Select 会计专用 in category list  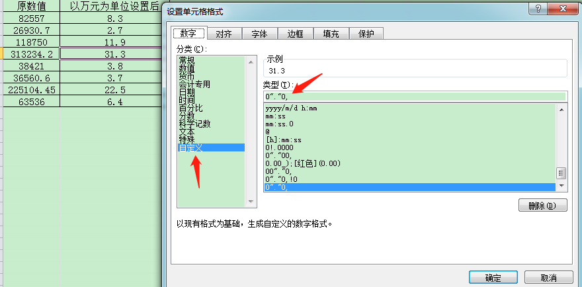211,84
